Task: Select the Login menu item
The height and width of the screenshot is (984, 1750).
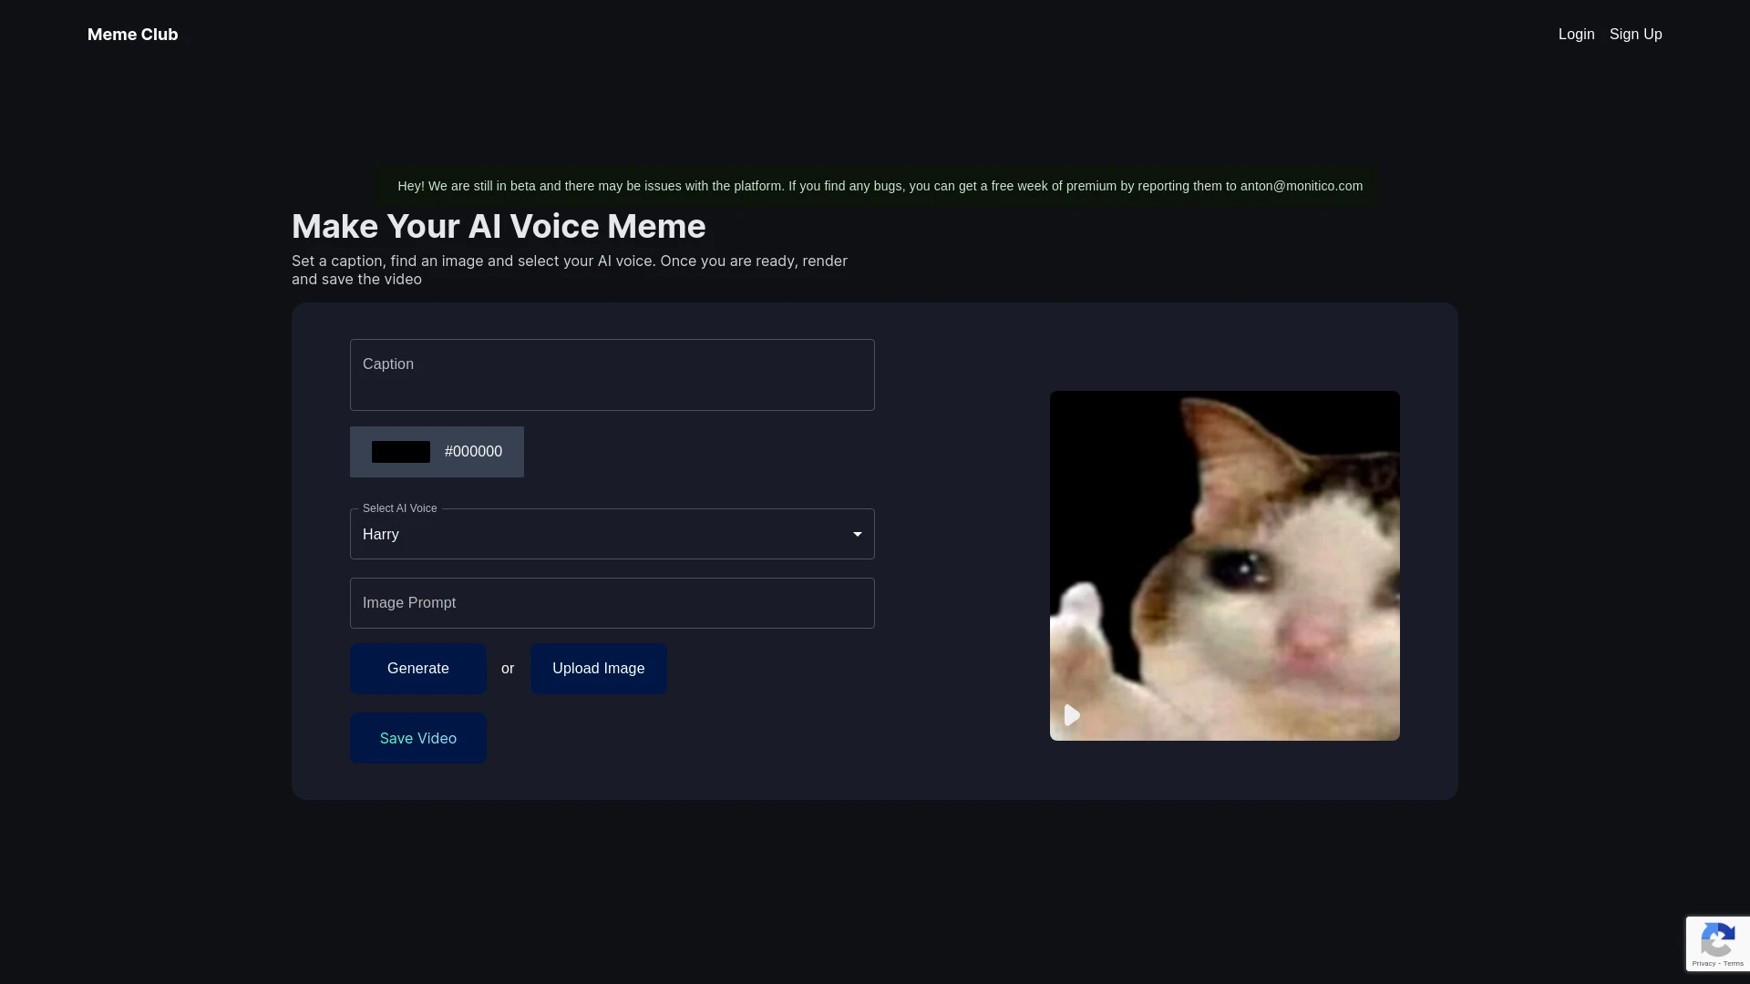Action: tap(1576, 35)
